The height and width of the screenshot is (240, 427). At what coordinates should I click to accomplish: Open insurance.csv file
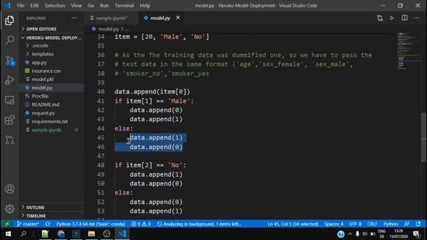click(x=52, y=71)
